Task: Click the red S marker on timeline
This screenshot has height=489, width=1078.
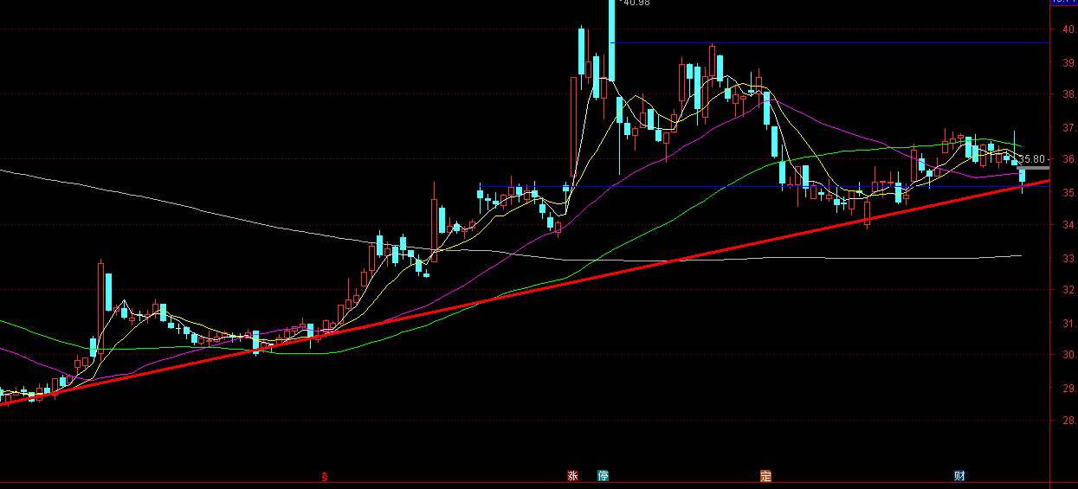Action: 325,477
